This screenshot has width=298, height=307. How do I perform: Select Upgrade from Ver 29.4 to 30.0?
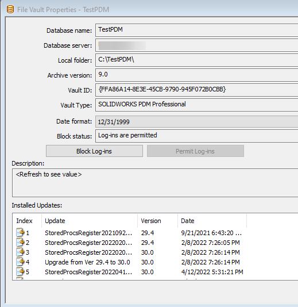(87, 262)
